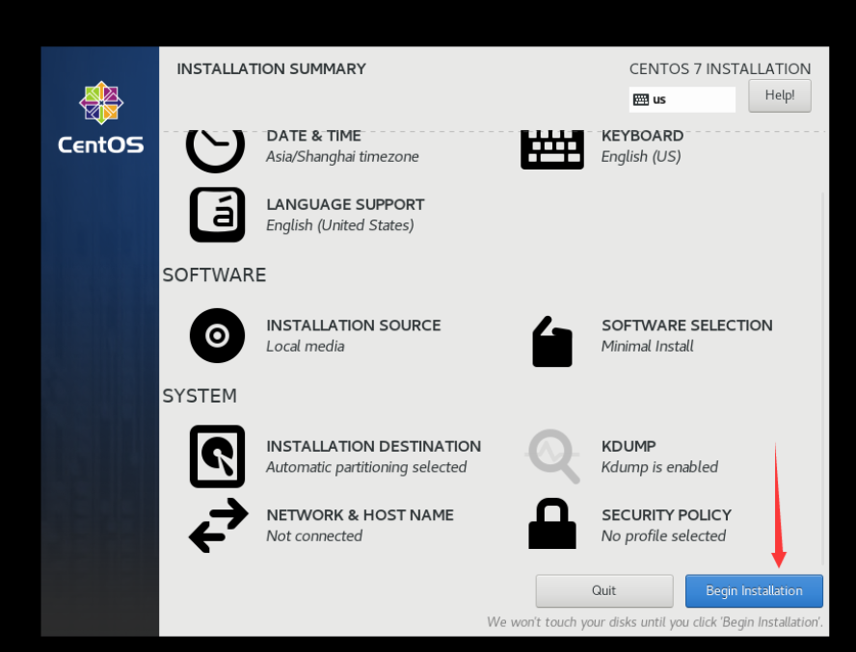
Task: Open LANGUAGE SUPPORT heading
Action: [345, 204]
